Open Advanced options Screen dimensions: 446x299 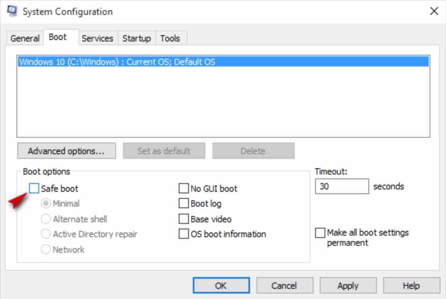click(x=67, y=151)
